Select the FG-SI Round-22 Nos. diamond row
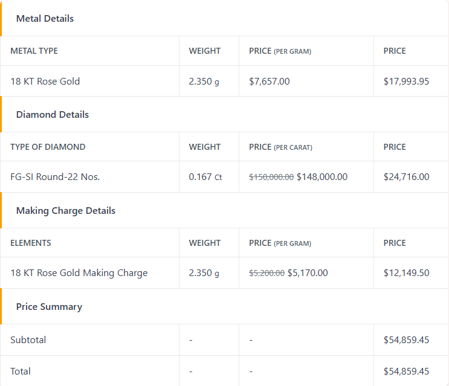The height and width of the screenshot is (386, 449). 224,177
